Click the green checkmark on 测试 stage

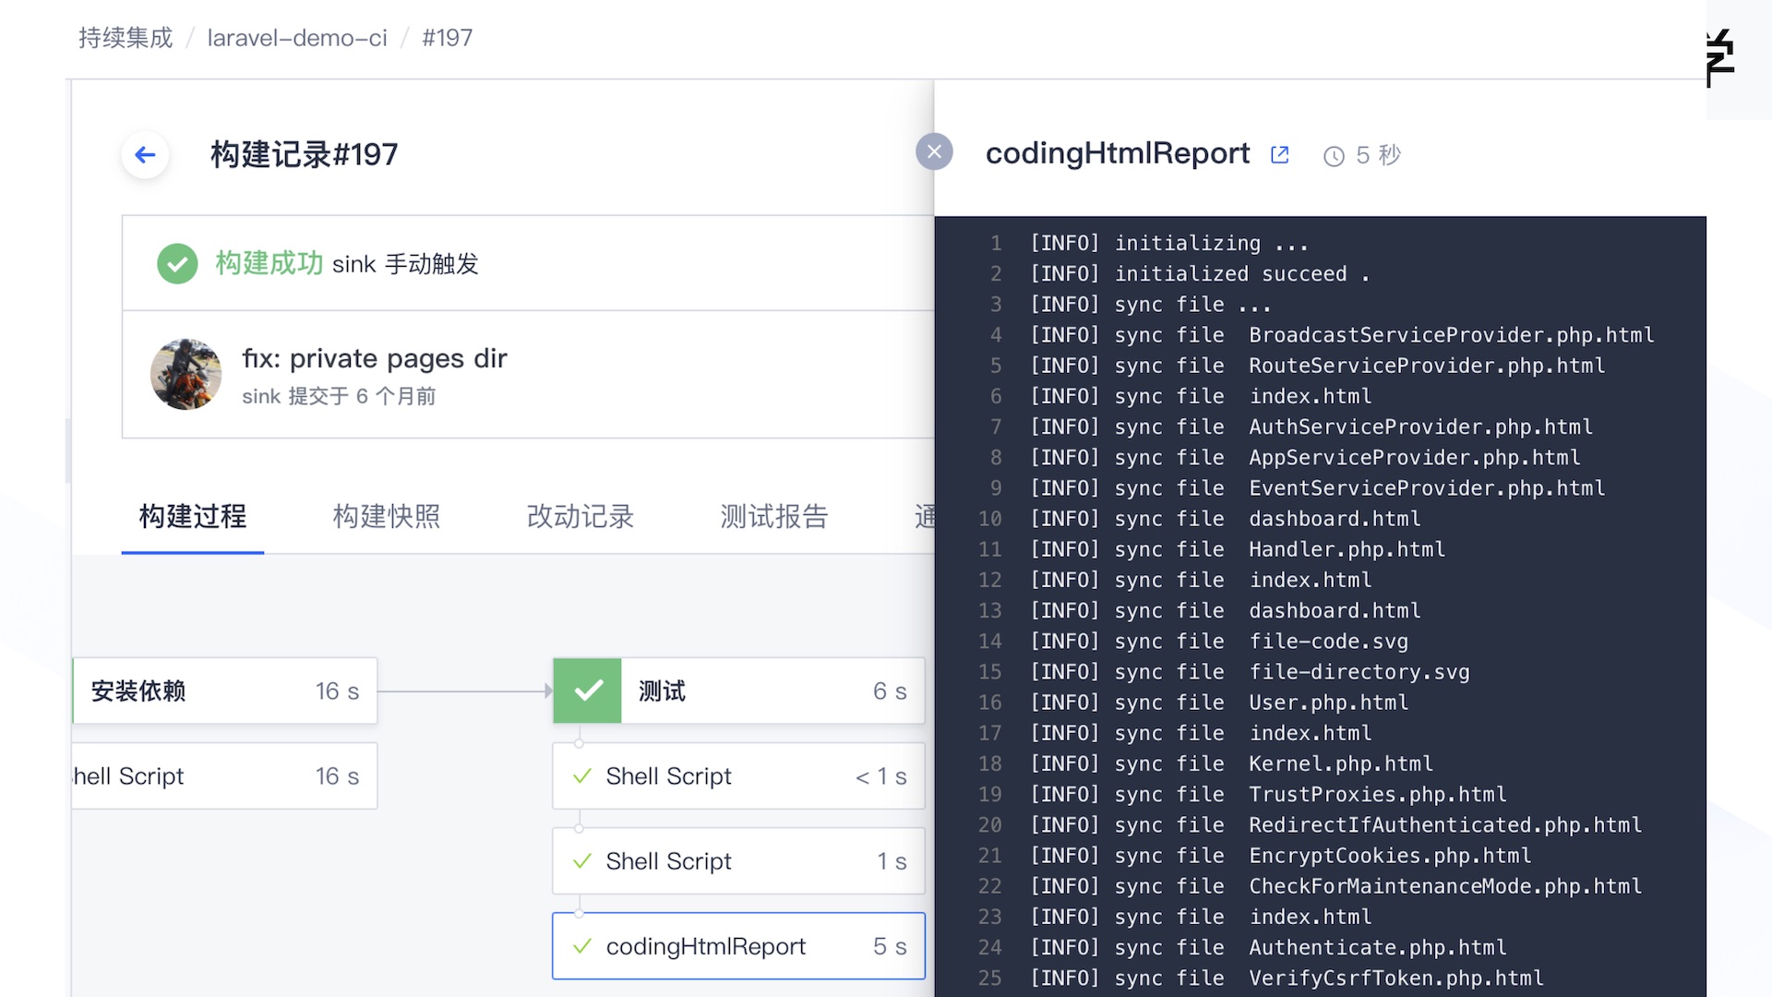click(588, 691)
